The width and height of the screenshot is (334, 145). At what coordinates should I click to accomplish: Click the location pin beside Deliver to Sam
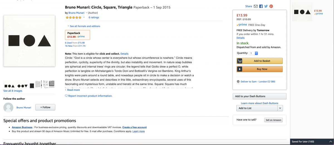(x=238, y=82)
